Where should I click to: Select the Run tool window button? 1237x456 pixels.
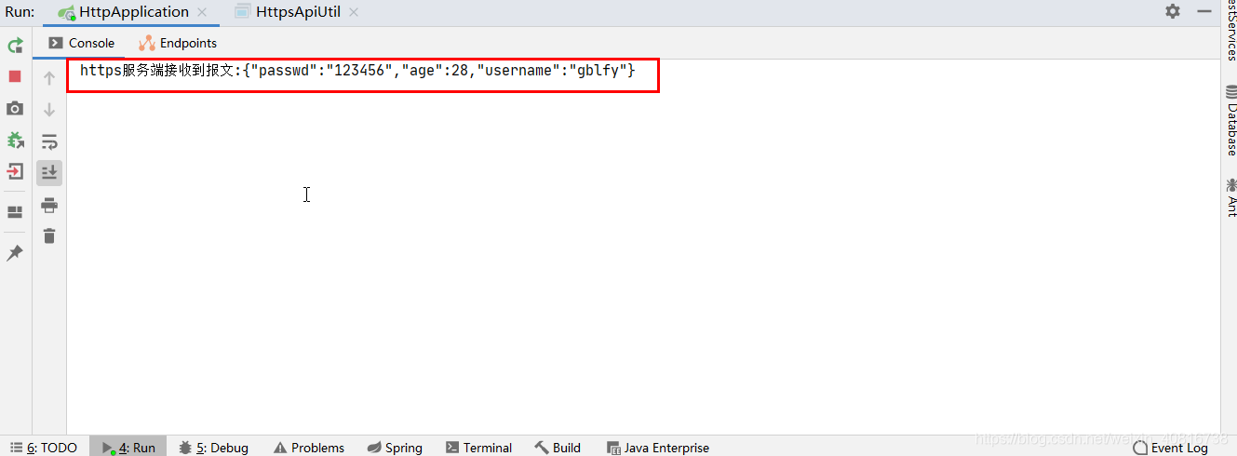click(x=128, y=448)
